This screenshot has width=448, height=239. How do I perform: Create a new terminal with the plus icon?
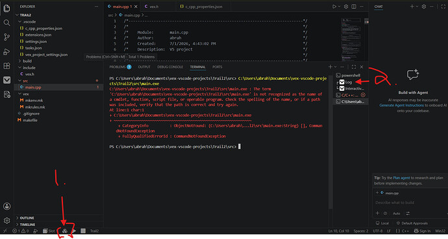330,67
